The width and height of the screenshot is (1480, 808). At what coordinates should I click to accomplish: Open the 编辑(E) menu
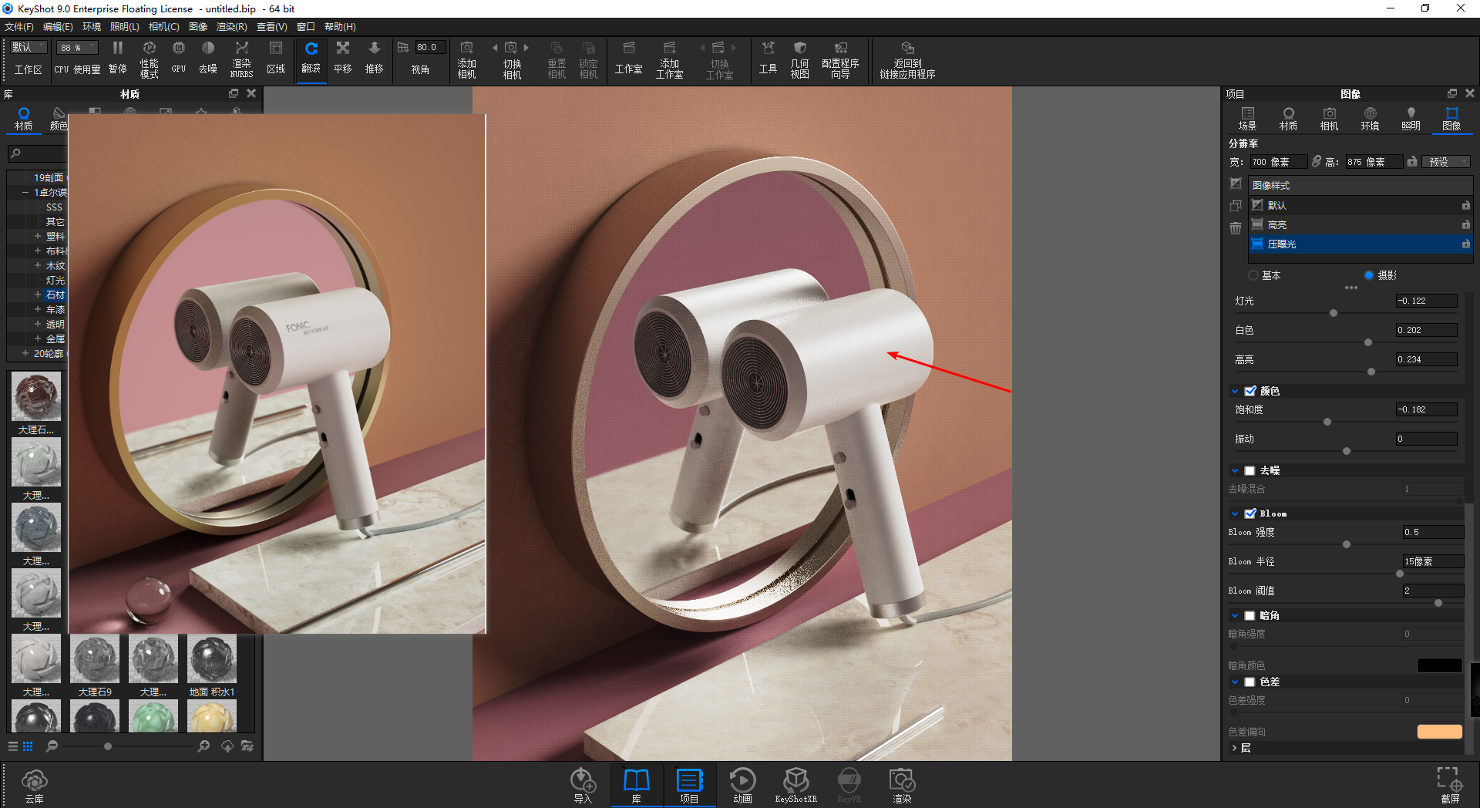(x=58, y=27)
